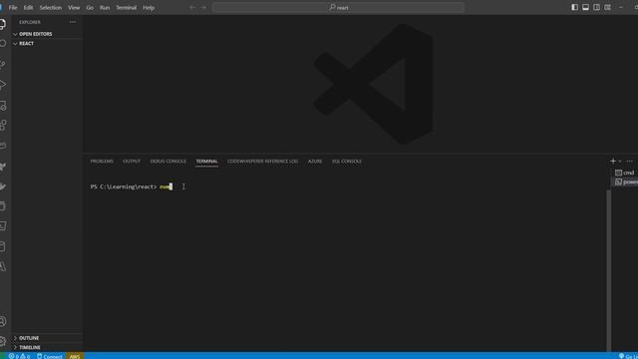Switch to the Output tab
The width and height of the screenshot is (638, 359).
pos(132,162)
